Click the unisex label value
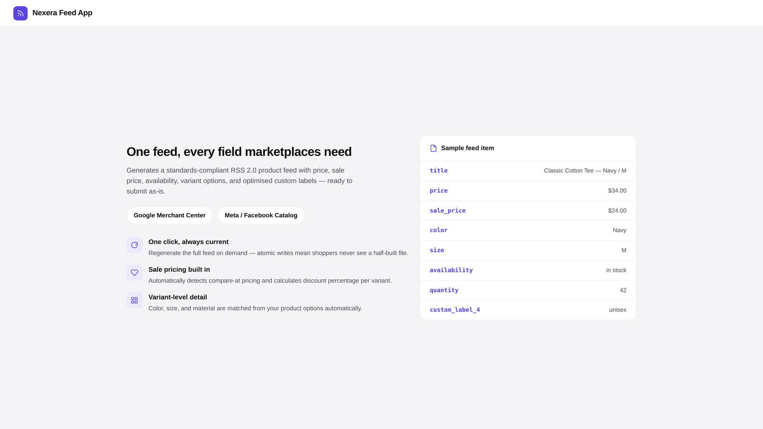 (x=618, y=310)
